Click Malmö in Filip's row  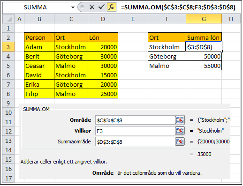[x=71, y=94]
